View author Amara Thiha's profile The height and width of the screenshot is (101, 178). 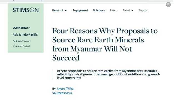(65, 89)
